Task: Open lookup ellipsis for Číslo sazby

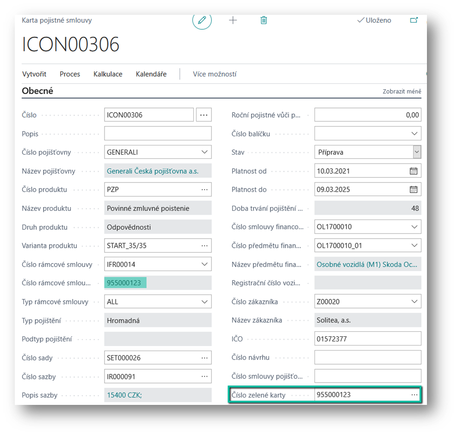Action: click(204, 377)
